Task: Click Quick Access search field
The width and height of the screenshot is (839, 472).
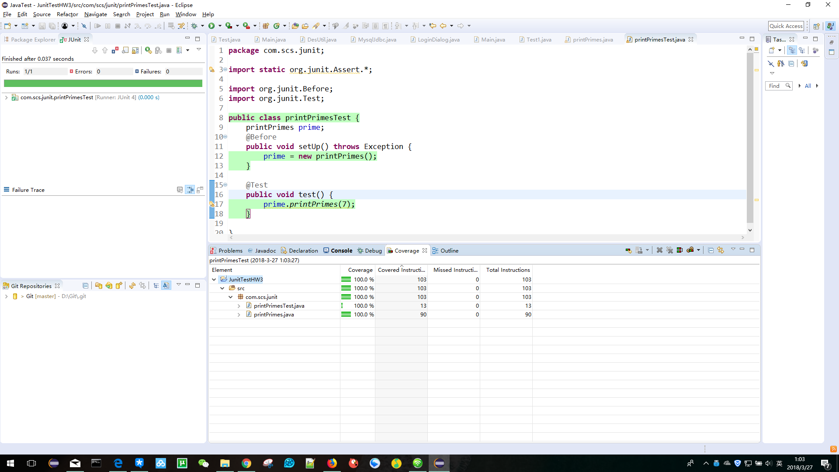Action: click(786, 26)
